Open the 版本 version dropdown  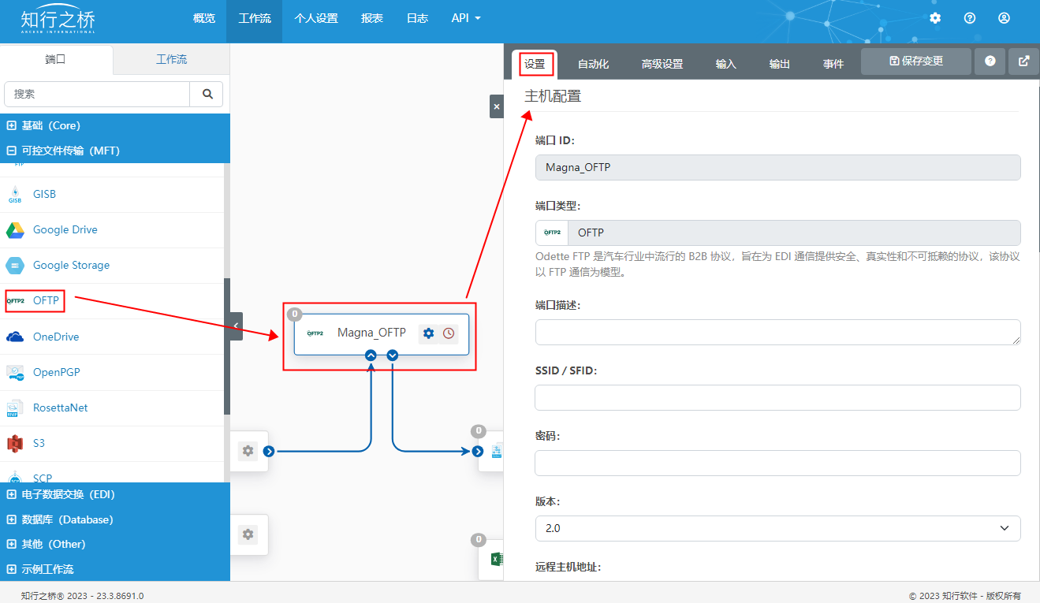(777, 528)
